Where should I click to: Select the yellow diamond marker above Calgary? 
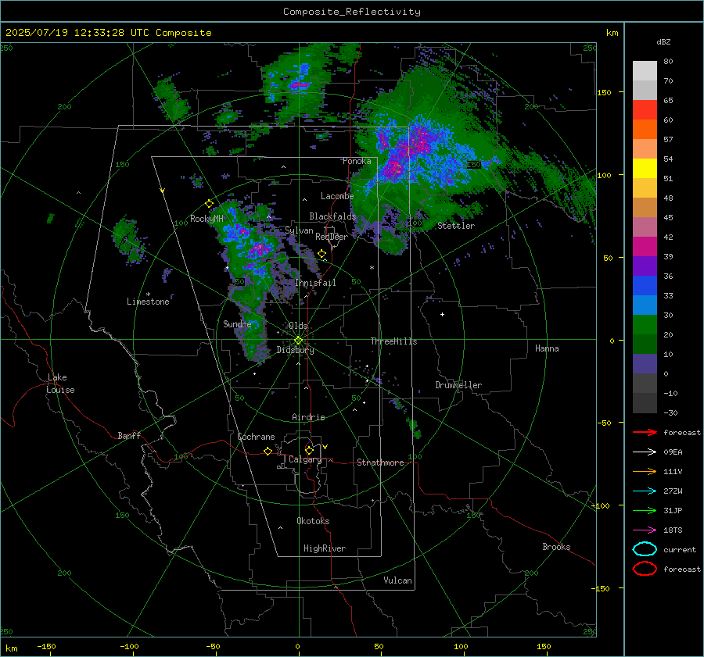coord(309,450)
